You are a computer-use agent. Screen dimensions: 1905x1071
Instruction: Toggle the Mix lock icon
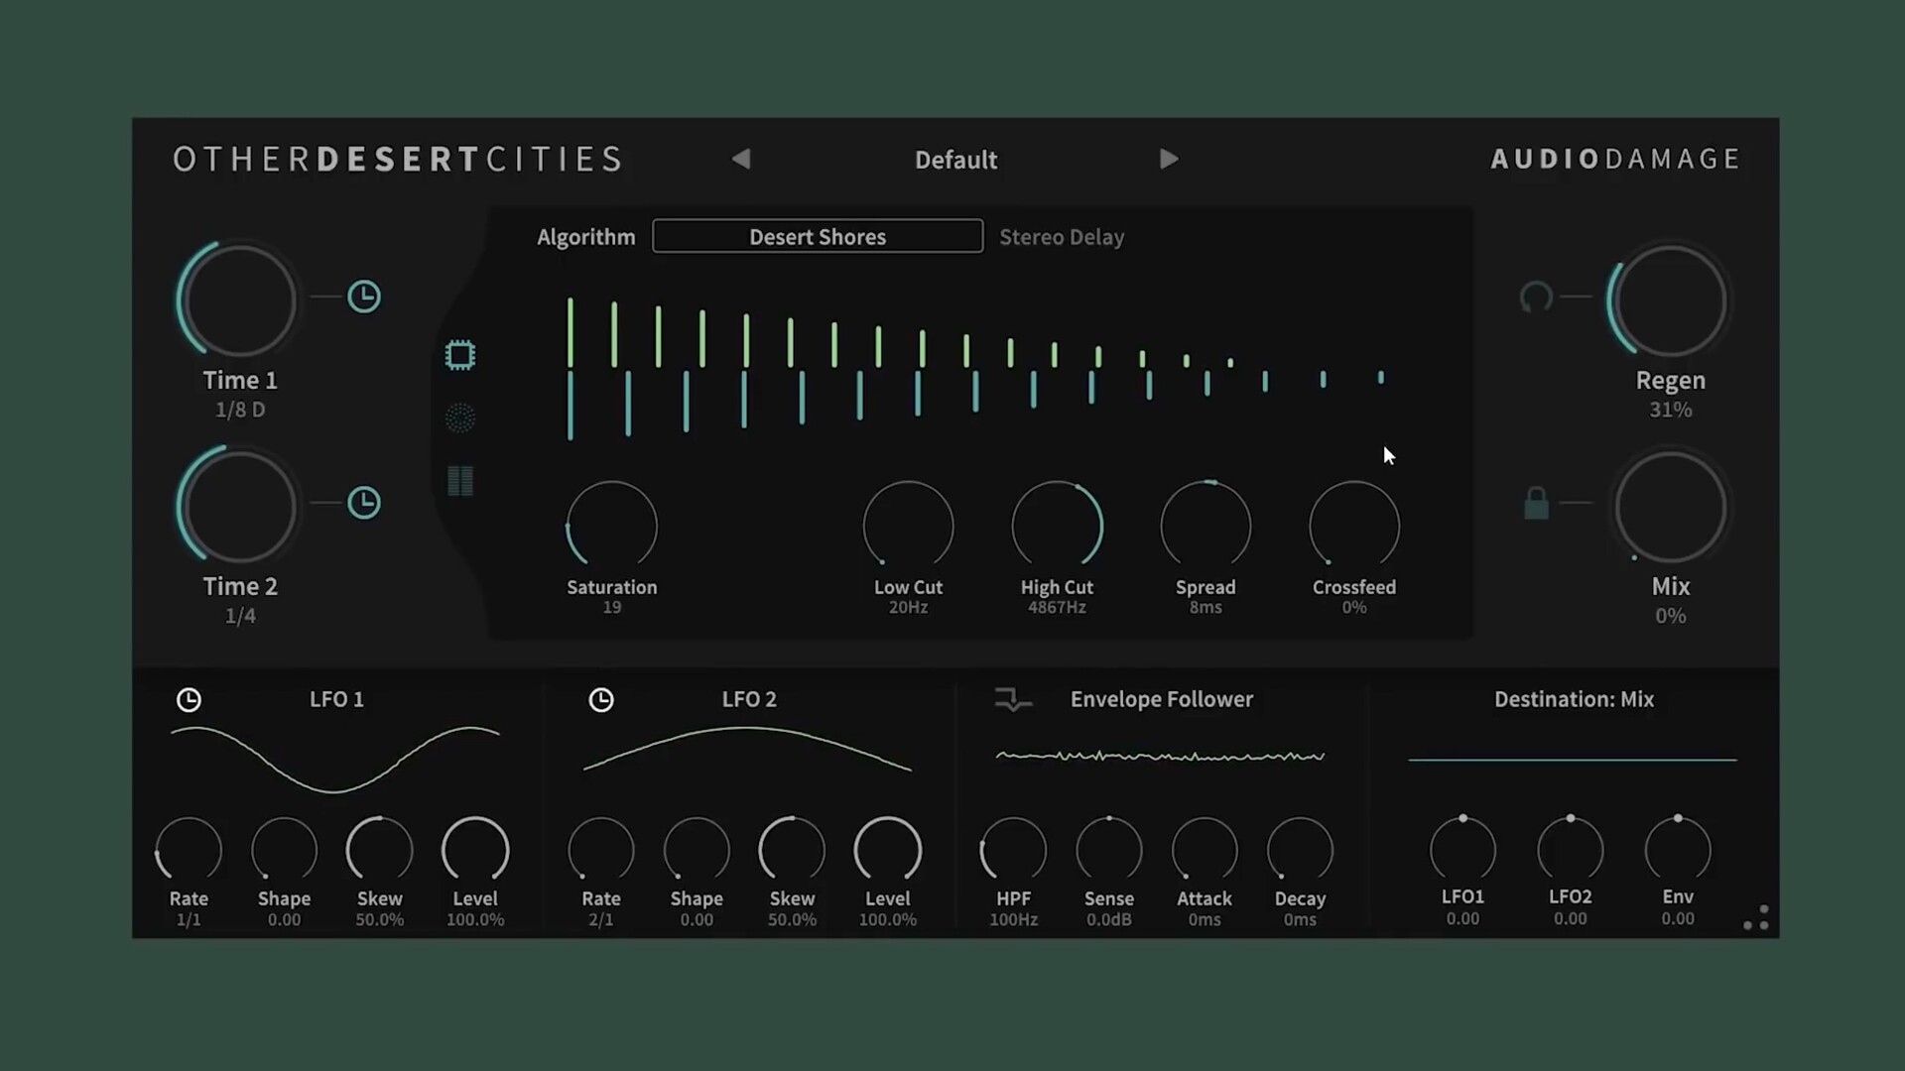coord(1536,503)
